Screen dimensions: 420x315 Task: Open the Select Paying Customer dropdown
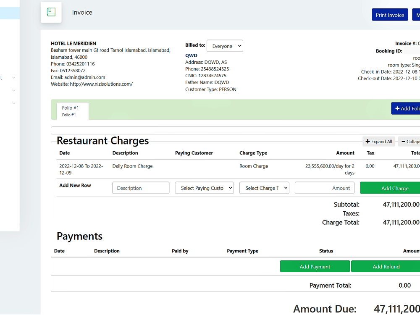point(205,188)
